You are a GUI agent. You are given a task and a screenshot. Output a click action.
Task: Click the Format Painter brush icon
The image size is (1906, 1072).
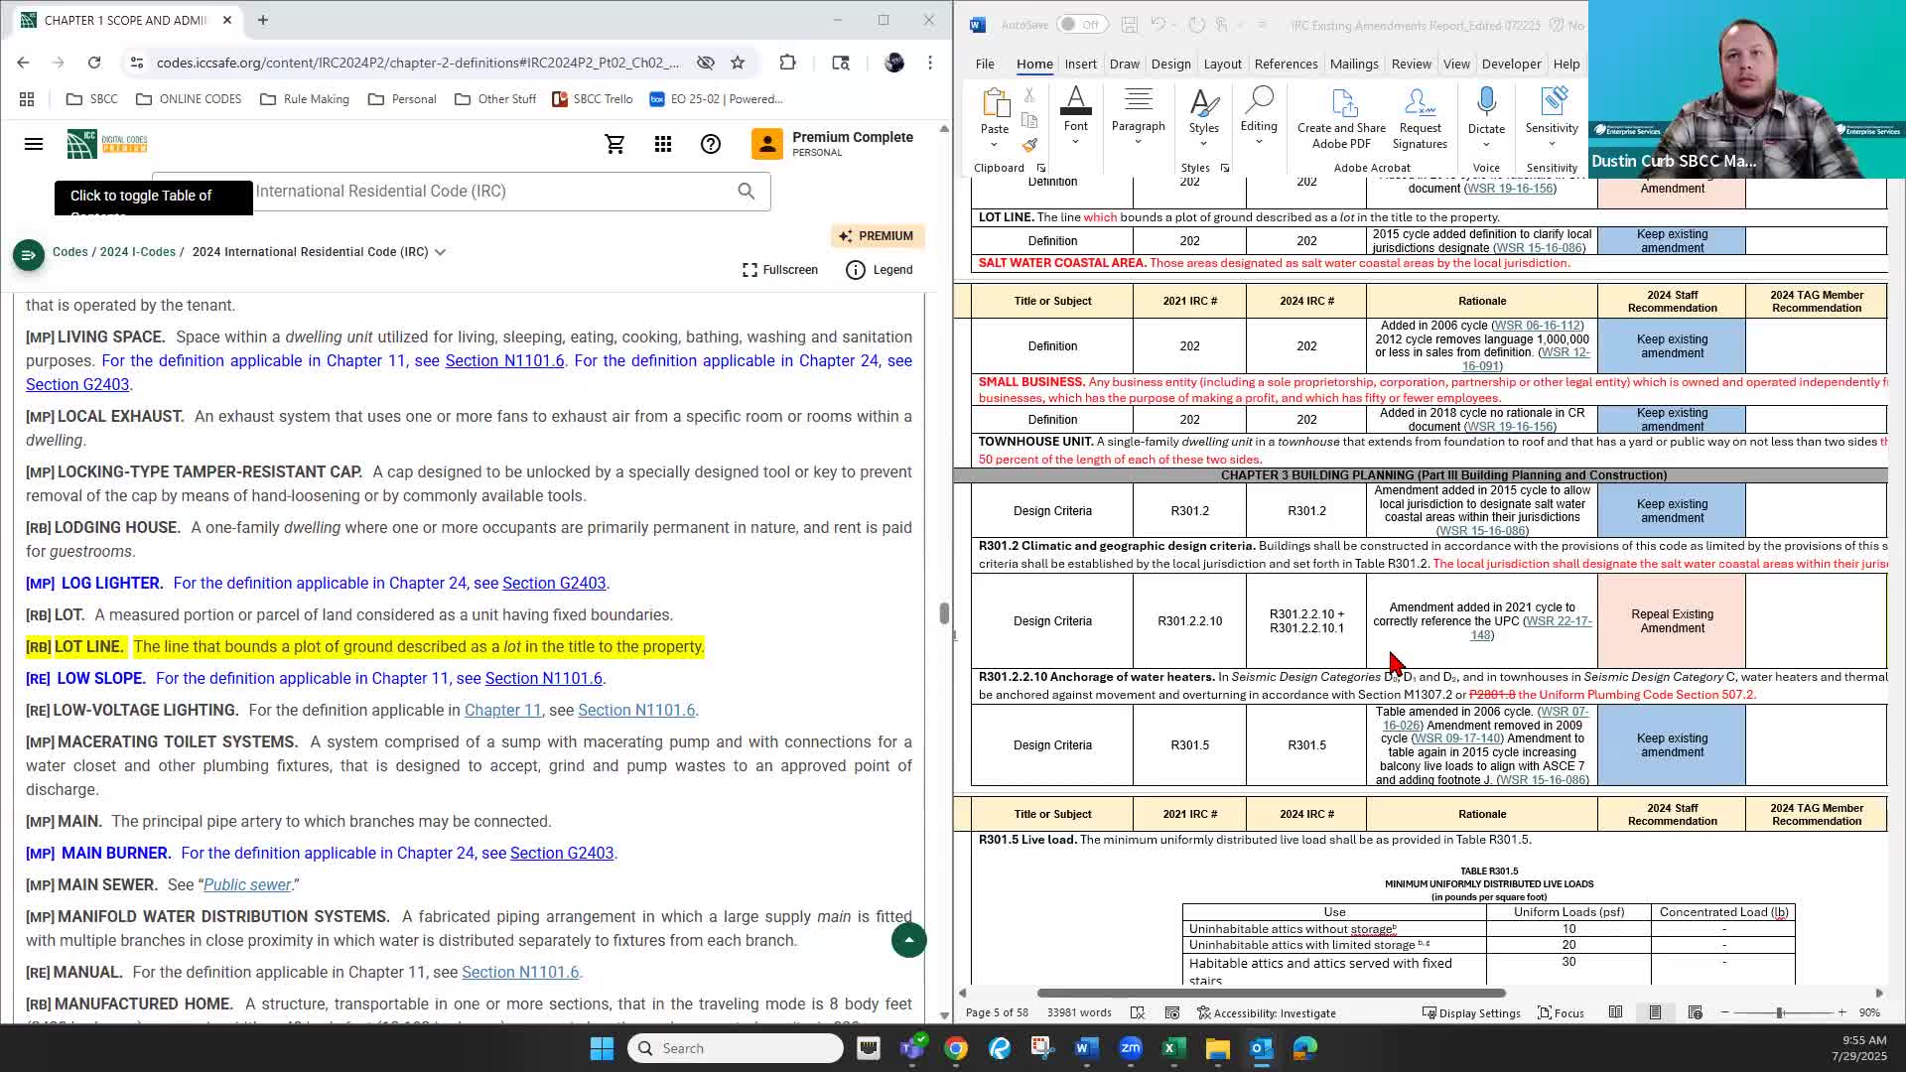(1029, 145)
